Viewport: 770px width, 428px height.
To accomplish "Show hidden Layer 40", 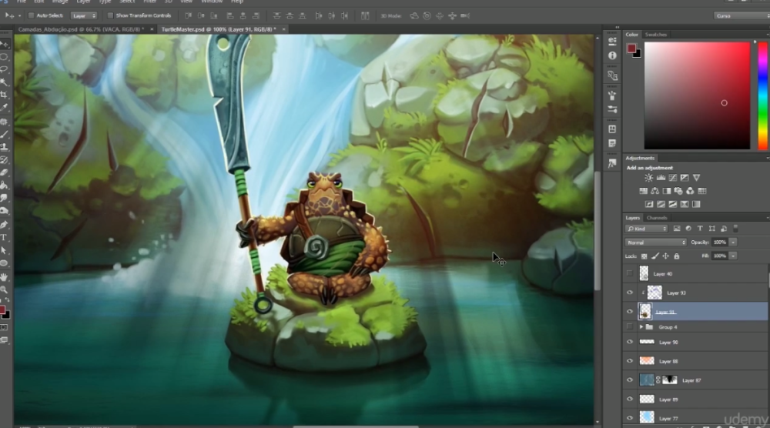I will click(630, 273).
